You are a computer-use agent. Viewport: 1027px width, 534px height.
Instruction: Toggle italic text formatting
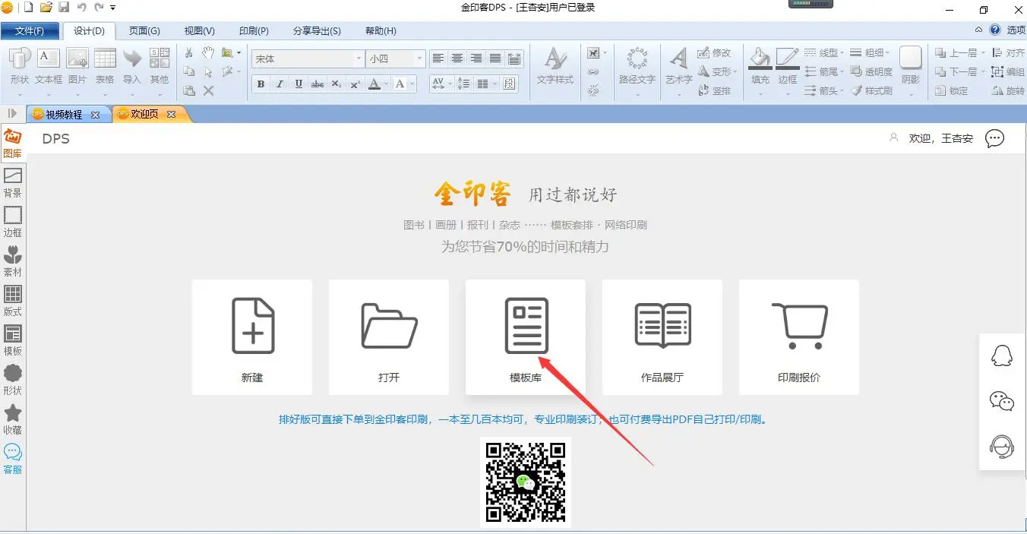pos(280,84)
